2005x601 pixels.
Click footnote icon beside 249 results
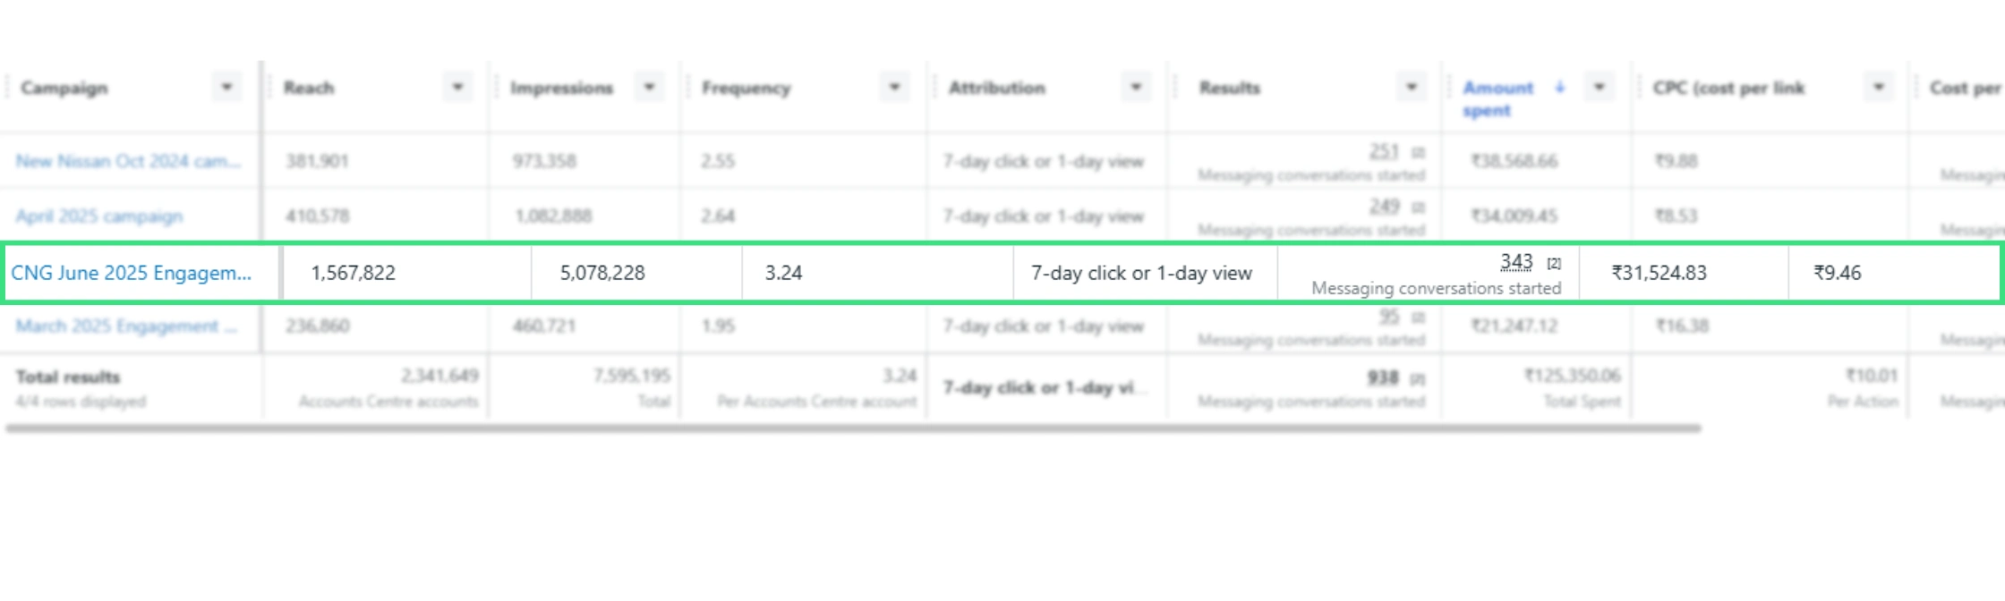pyautogui.click(x=1419, y=207)
